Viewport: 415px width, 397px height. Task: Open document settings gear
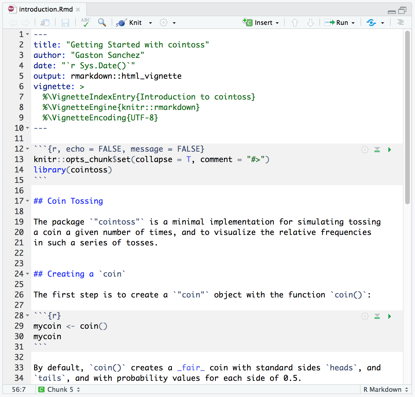pos(164,23)
